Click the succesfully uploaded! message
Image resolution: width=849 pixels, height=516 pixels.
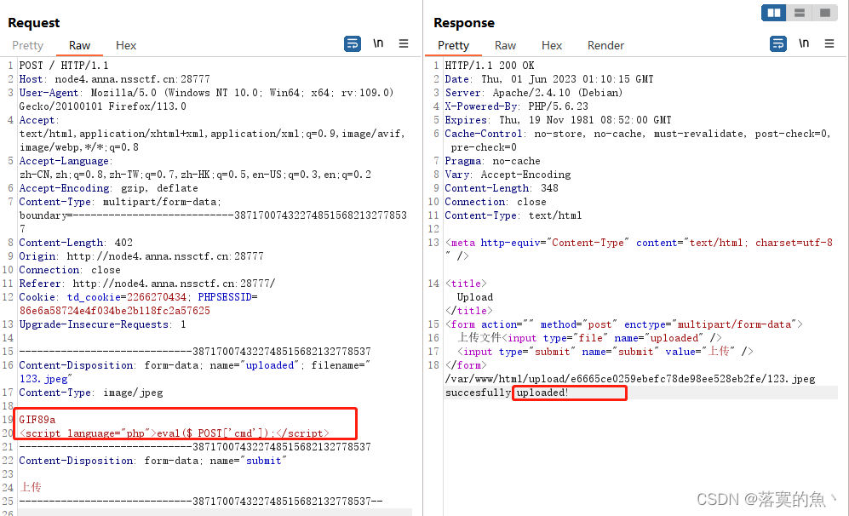pyautogui.click(x=507, y=393)
